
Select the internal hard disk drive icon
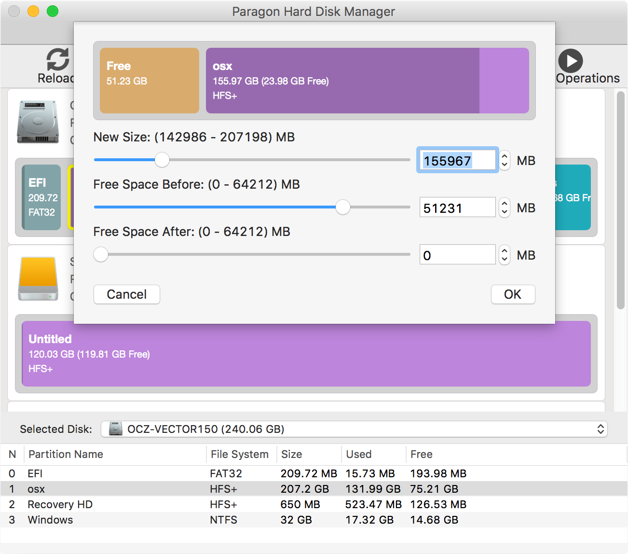(x=38, y=122)
